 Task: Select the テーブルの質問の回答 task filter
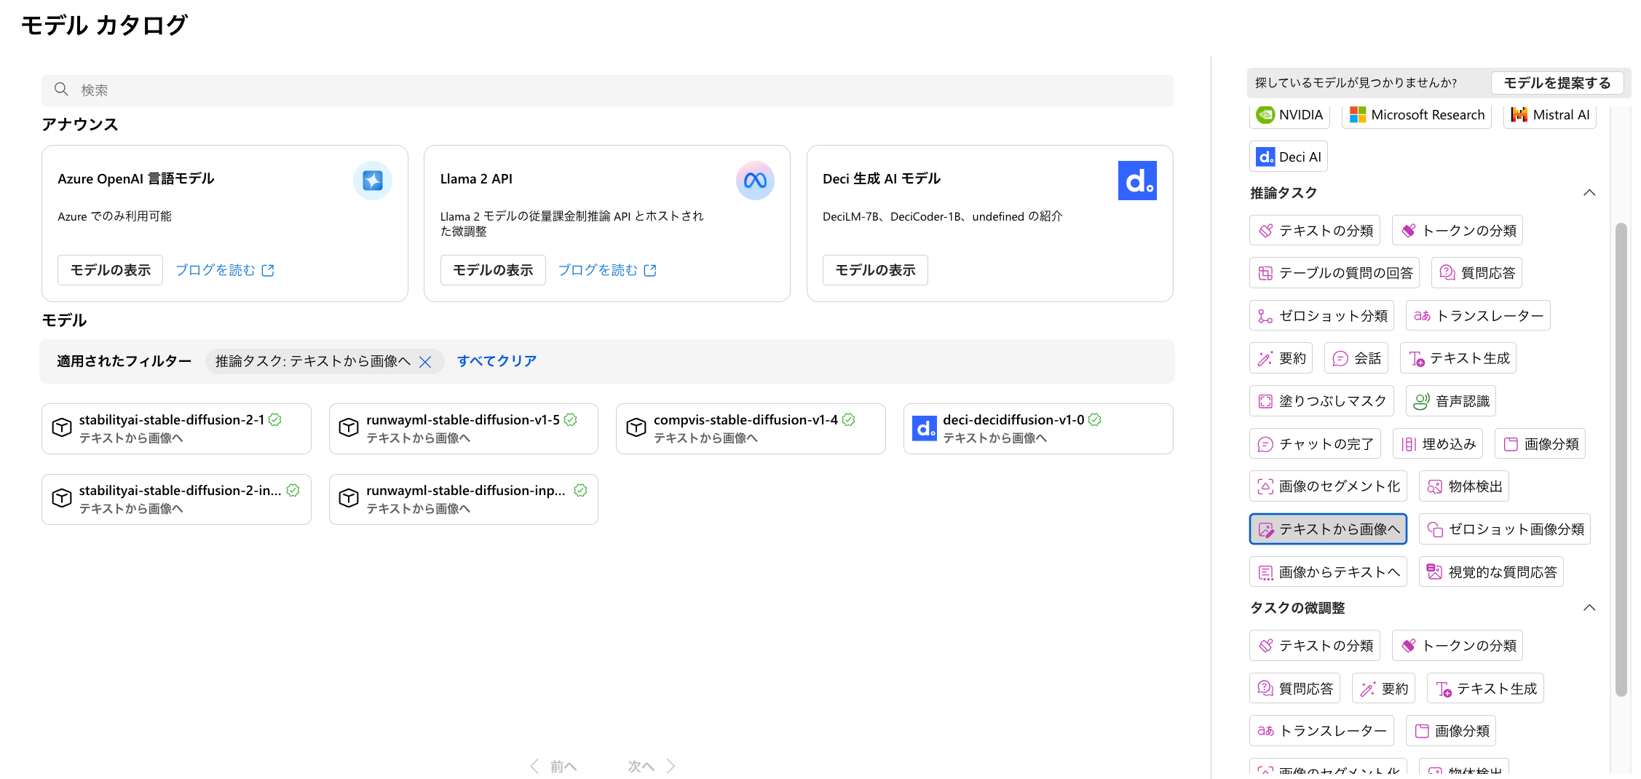pos(1334,273)
